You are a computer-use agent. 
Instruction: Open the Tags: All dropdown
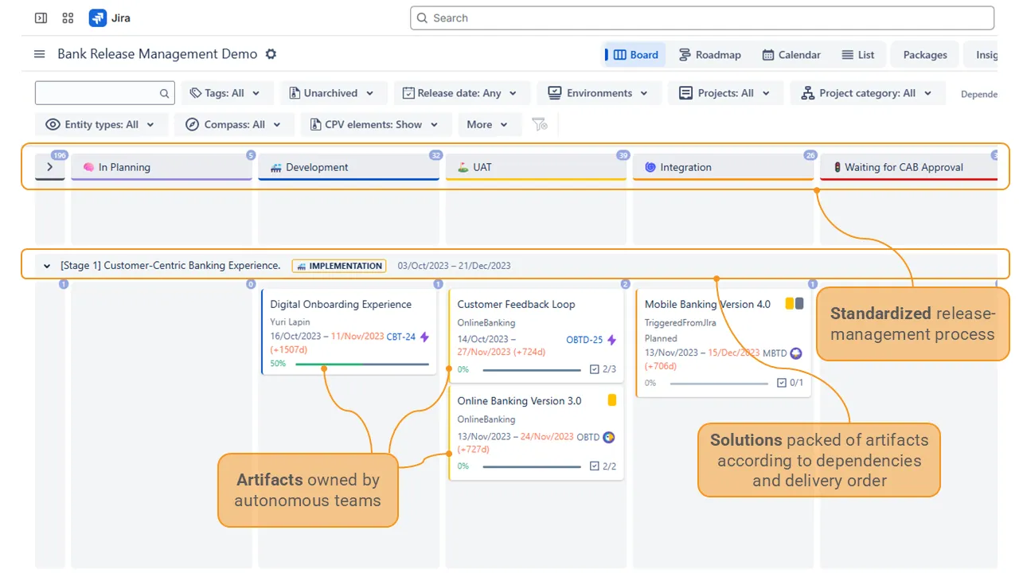click(227, 93)
